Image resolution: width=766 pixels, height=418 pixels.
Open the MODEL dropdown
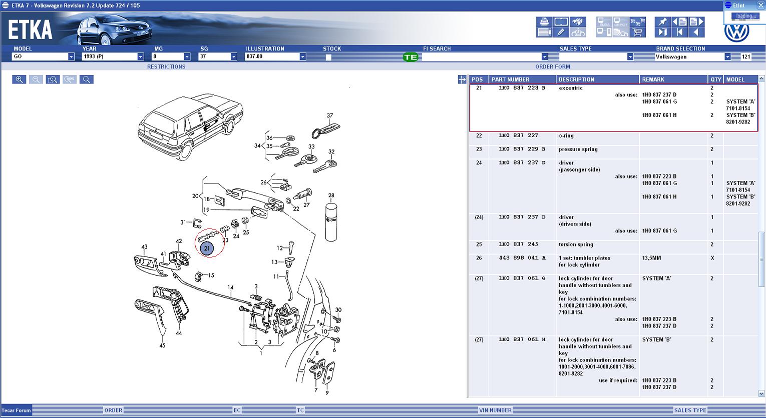point(71,57)
